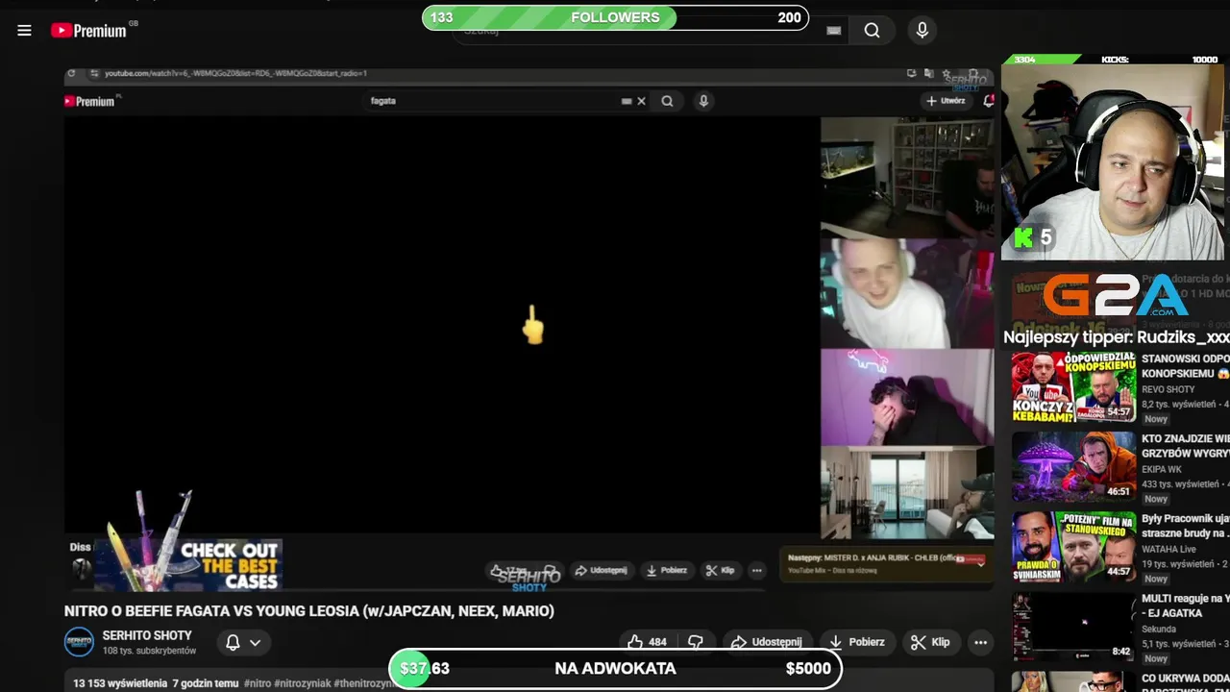Click 'Były Pracownik' video title
This screenshot has width=1230, height=692.
[x=1186, y=526]
